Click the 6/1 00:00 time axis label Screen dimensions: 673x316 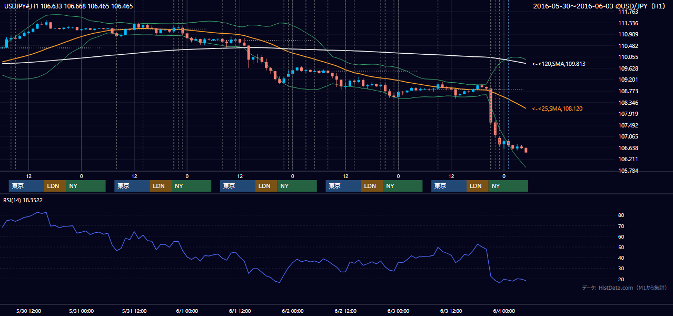pyautogui.click(x=187, y=311)
